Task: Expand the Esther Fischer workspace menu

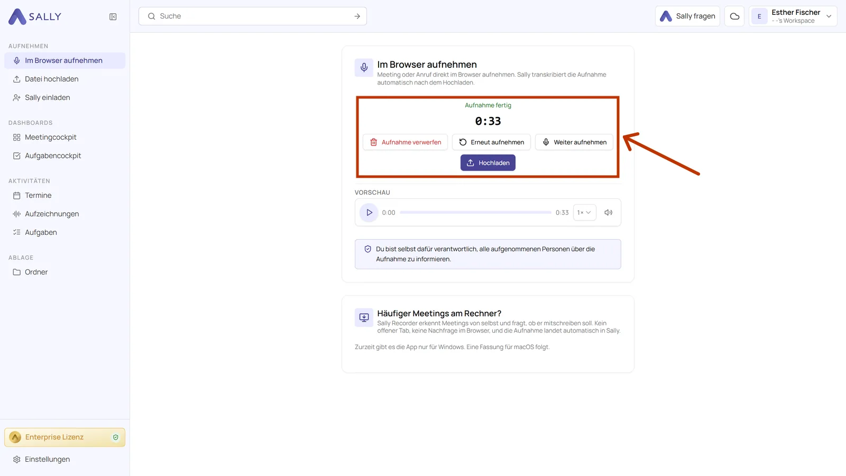Action: (x=829, y=16)
